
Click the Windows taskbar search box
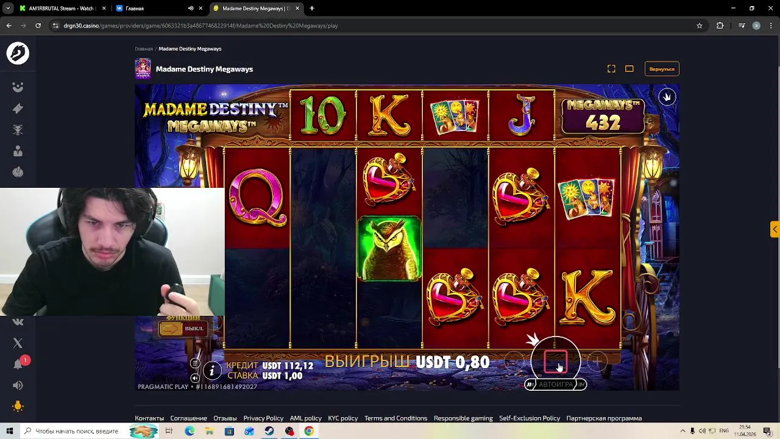pyautogui.click(x=90, y=431)
